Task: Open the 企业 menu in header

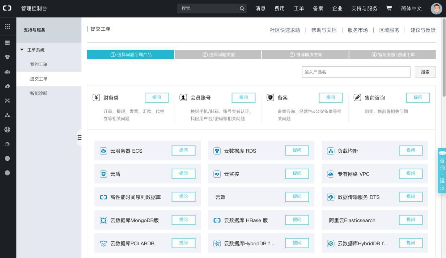Action: coord(337,8)
